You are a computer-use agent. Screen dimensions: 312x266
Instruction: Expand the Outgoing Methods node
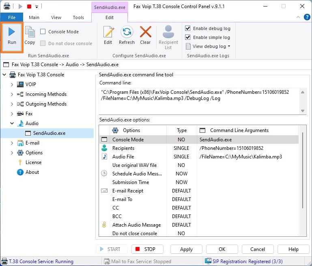click(x=12, y=104)
